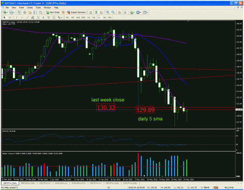The image size is (244, 190).
Task: Switch chart to Line Chart mode
Action: click(x=102, y=12)
